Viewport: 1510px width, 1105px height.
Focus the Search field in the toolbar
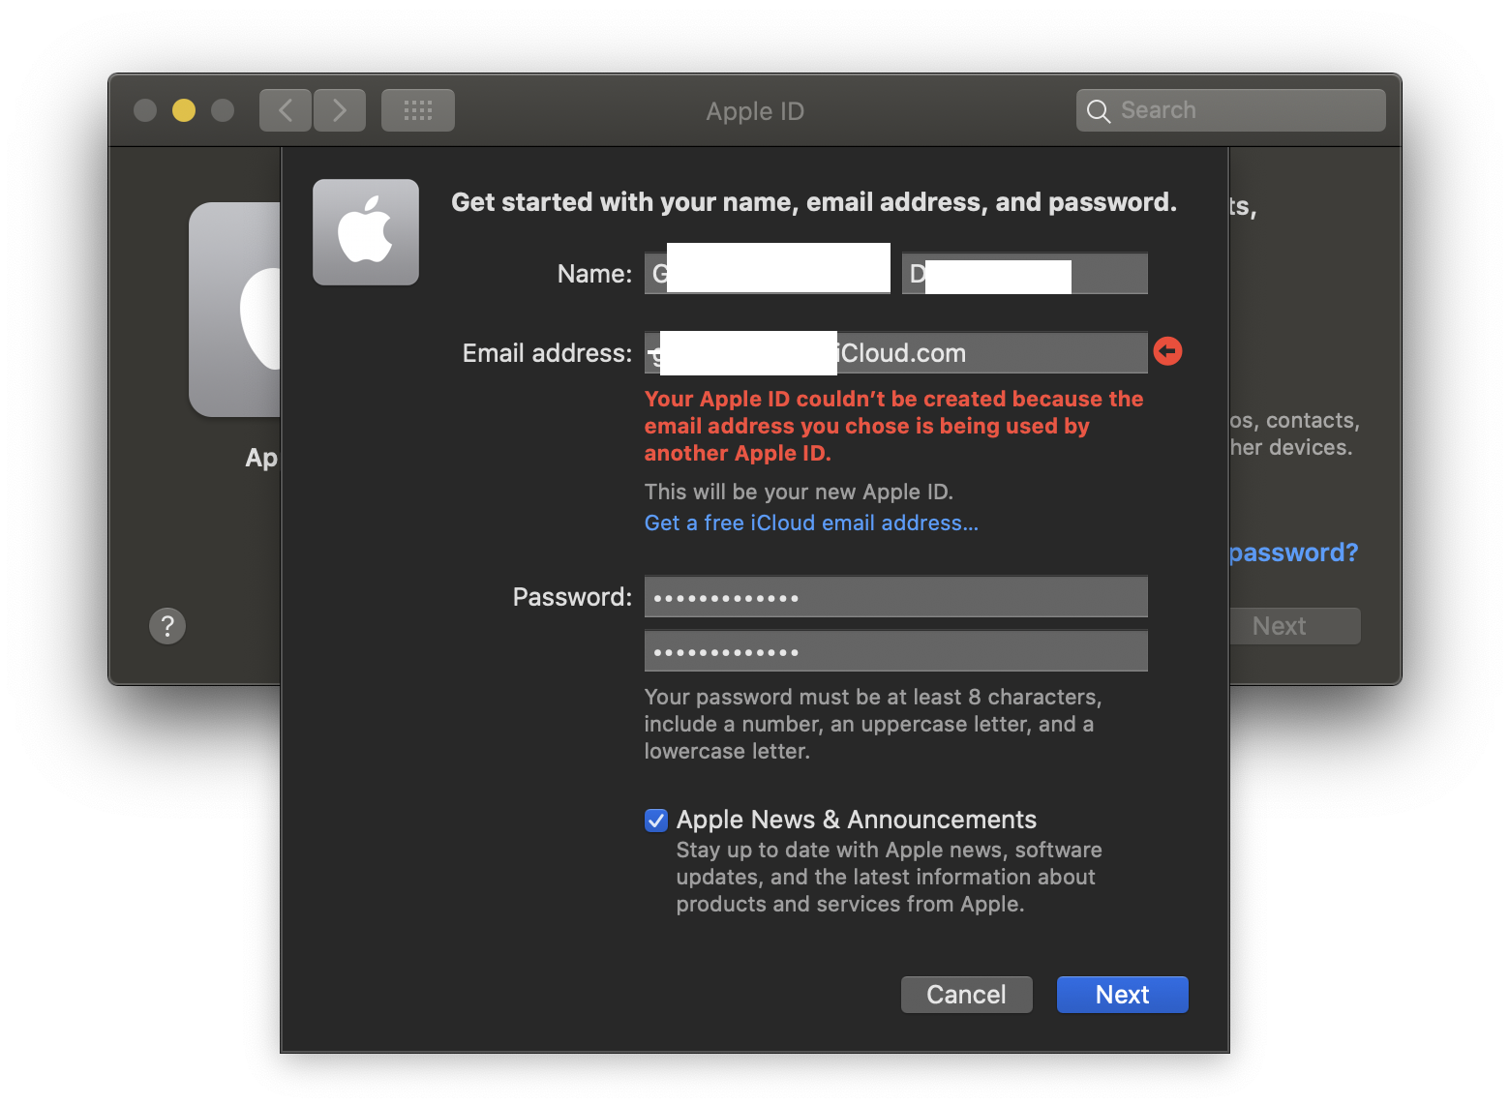1231,110
